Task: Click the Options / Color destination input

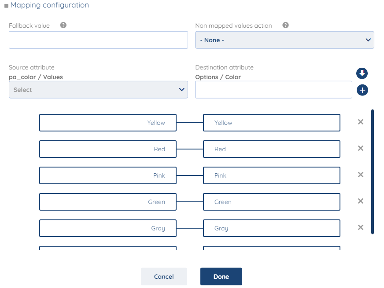Action: tap(273, 90)
